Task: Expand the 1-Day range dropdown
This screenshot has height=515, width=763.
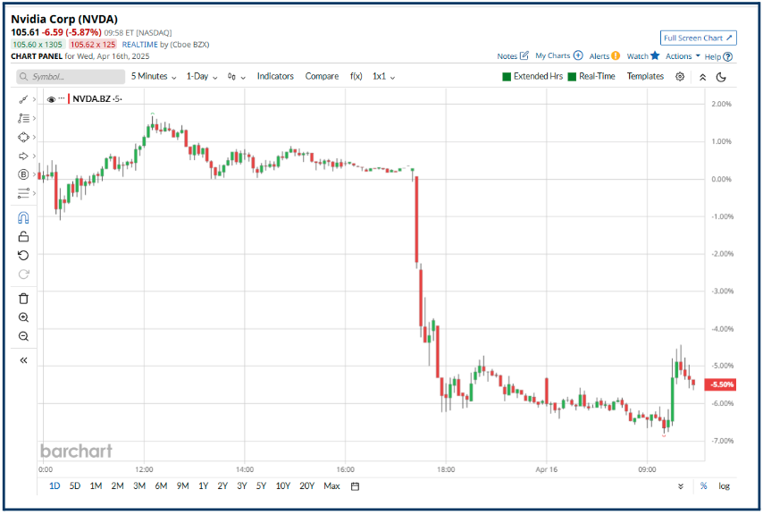Action: pos(198,77)
